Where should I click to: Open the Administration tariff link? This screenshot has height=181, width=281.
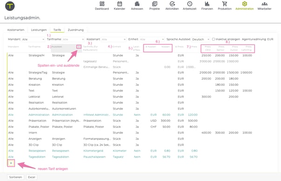coord(39,115)
